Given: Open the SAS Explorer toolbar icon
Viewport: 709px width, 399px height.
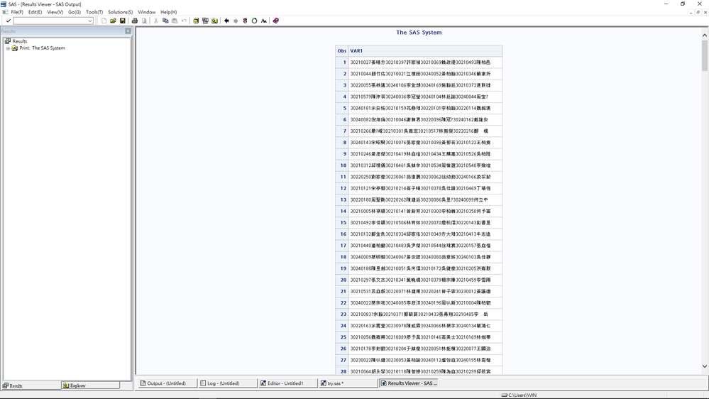Looking at the screenshot, I should coord(205,21).
